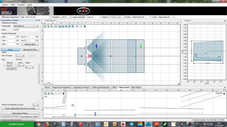This screenshot has height=127, width=227.
Task: Select the Vista Superior tab
Action: click(50, 21)
